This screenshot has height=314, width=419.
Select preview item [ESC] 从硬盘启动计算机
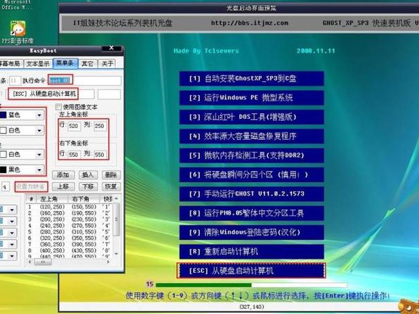click(251, 271)
